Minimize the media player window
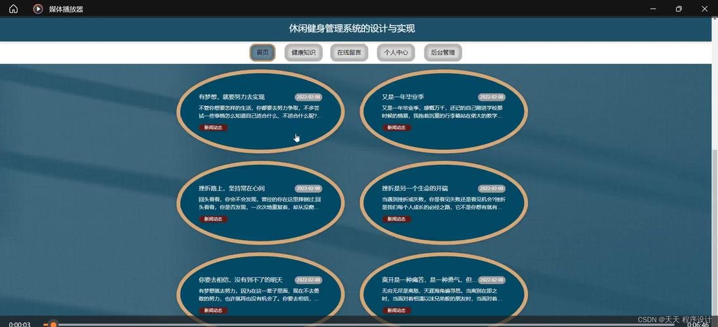The width and height of the screenshot is (718, 327). 653,9
